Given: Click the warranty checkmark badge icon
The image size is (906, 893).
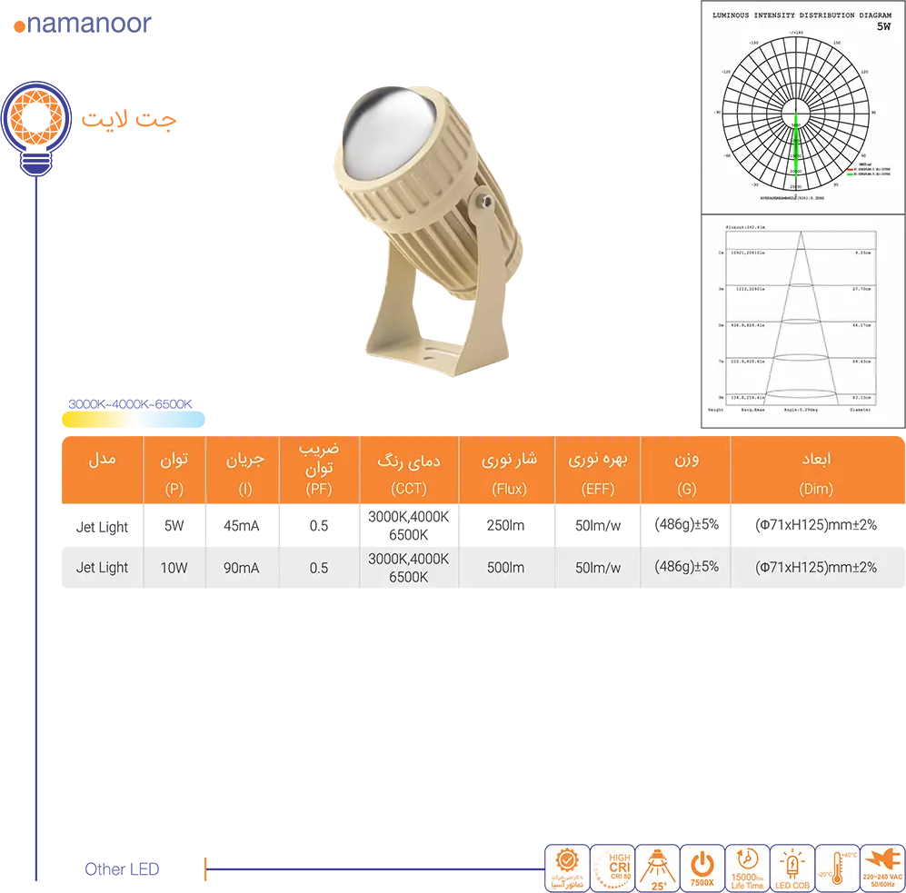Looking at the screenshot, I should click(x=566, y=868).
